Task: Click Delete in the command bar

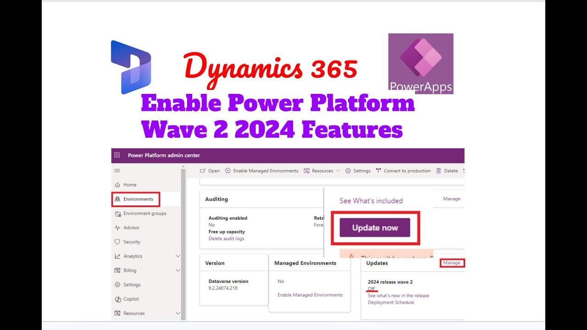Action: coord(451,170)
